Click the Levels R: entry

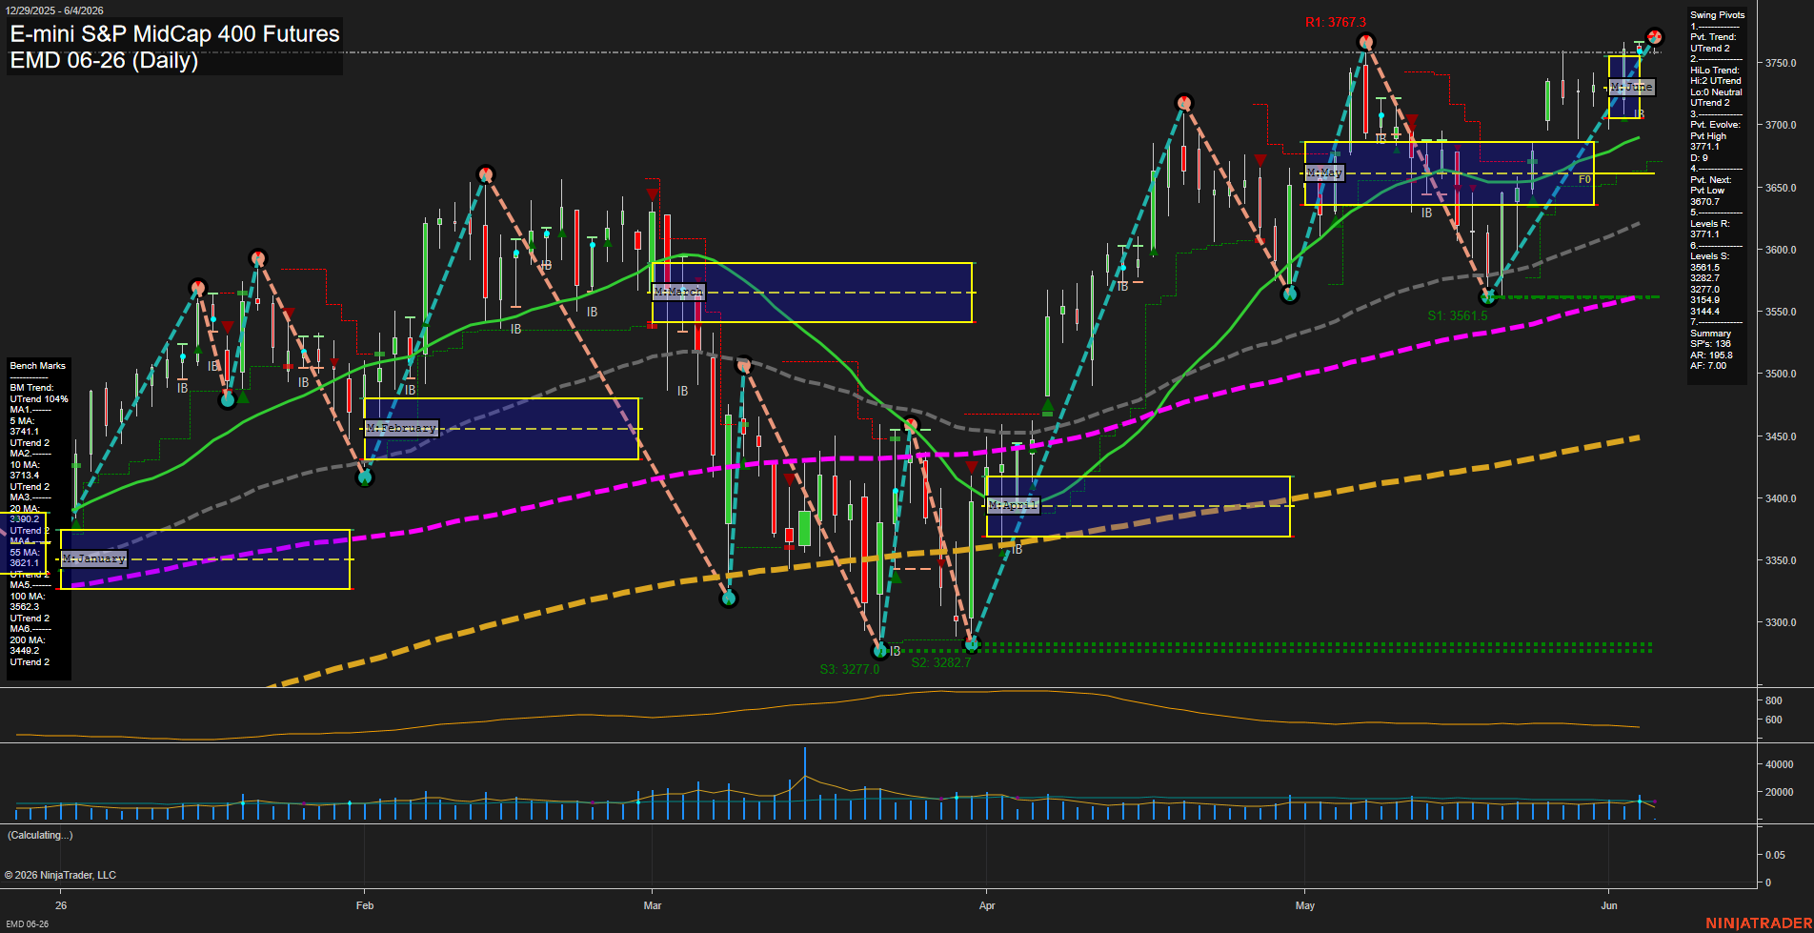pos(1710,224)
